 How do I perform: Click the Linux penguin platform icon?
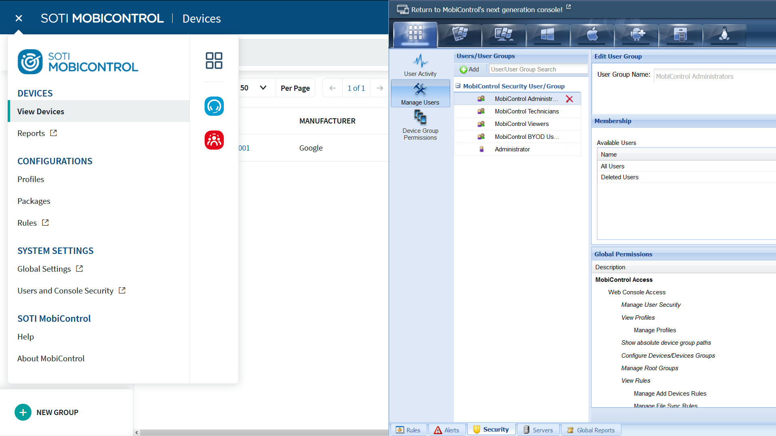coord(724,35)
